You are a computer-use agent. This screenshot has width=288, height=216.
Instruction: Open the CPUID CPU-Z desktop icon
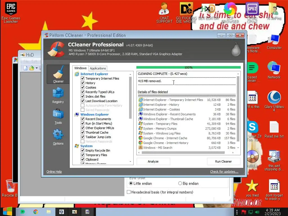(252, 12)
